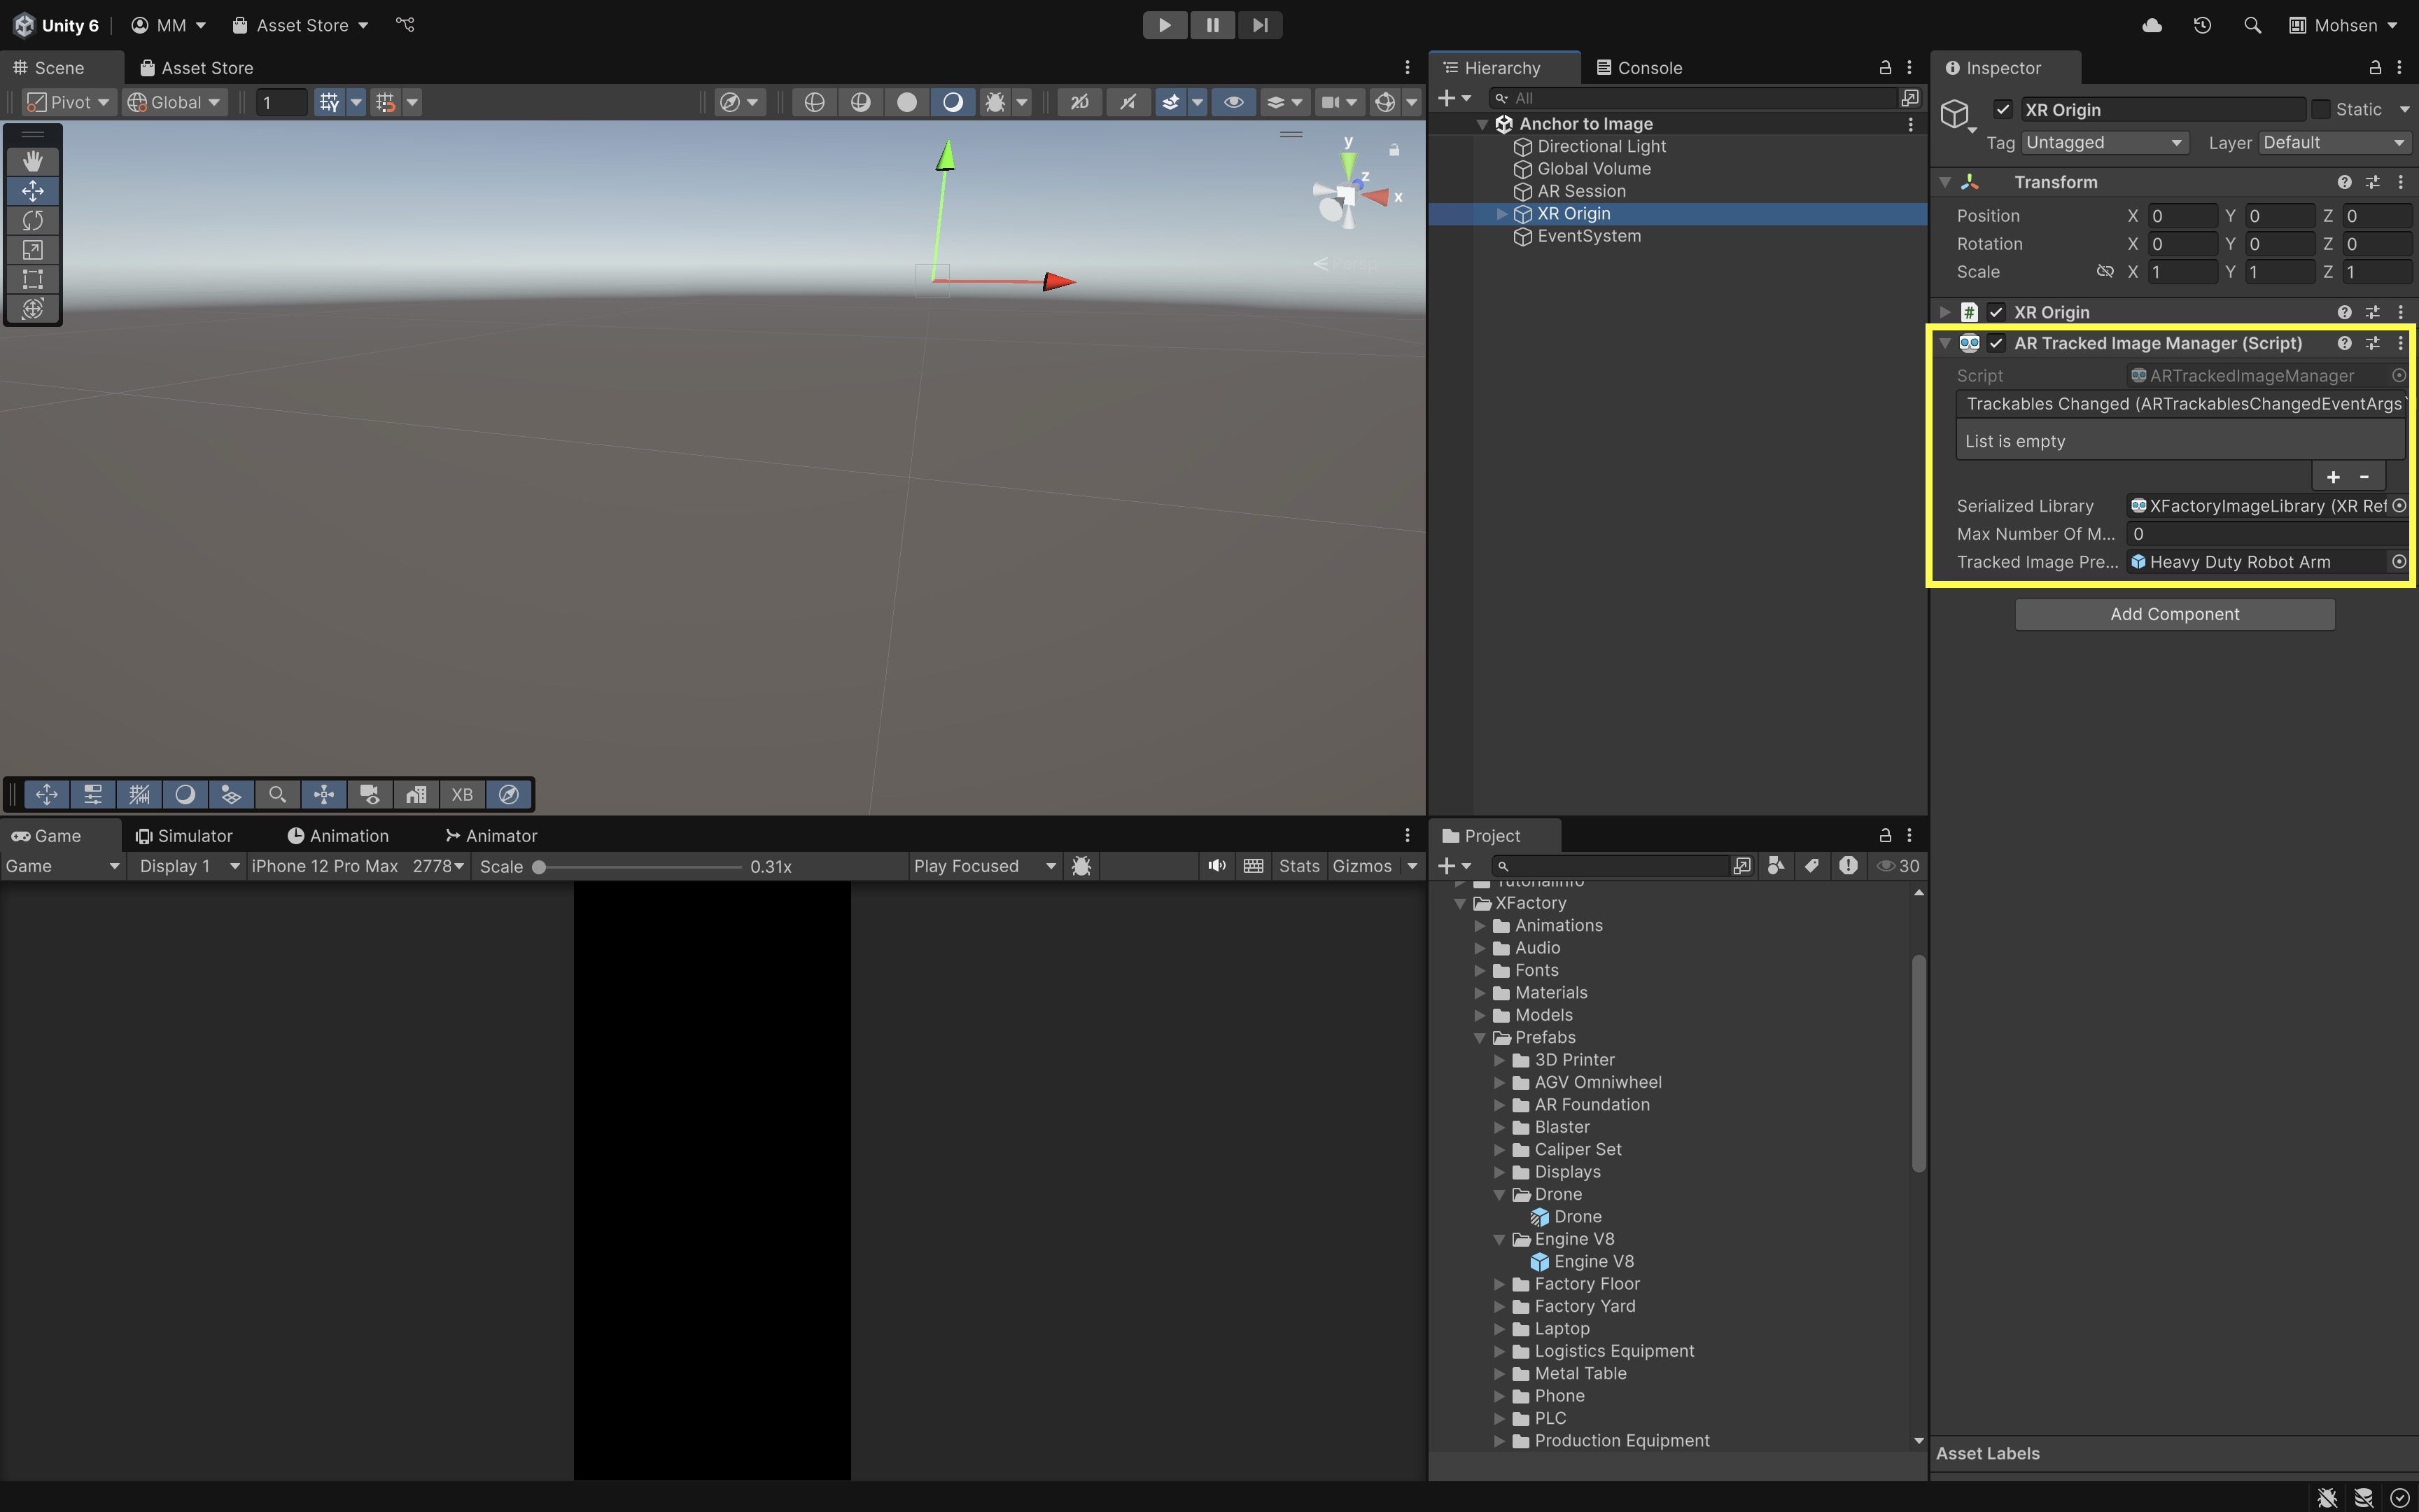Image resolution: width=2419 pixels, height=1512 pixels.
Task: Open the Undo History icon
Action: (2202, 25)
